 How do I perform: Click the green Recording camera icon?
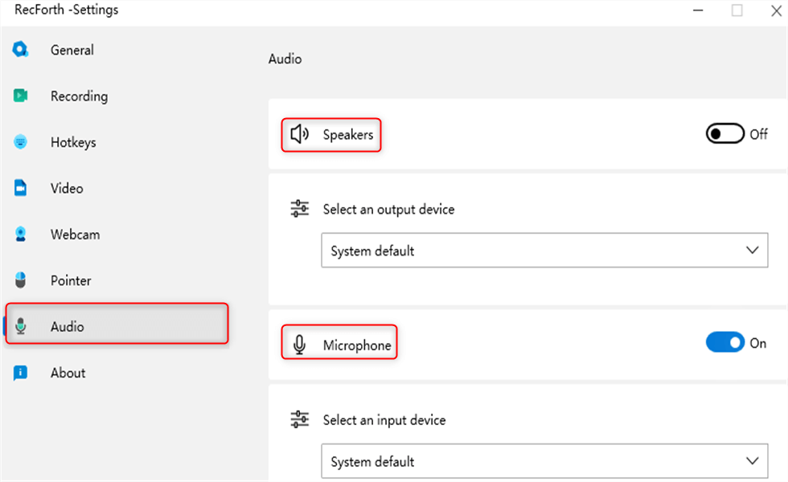[x=20, y=96]
